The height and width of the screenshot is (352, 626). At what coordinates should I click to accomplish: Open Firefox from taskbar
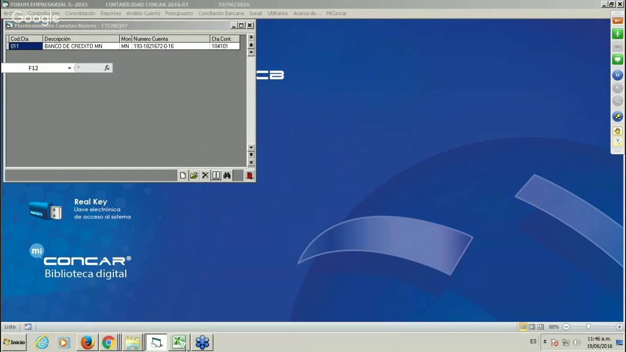coord(88,342)
